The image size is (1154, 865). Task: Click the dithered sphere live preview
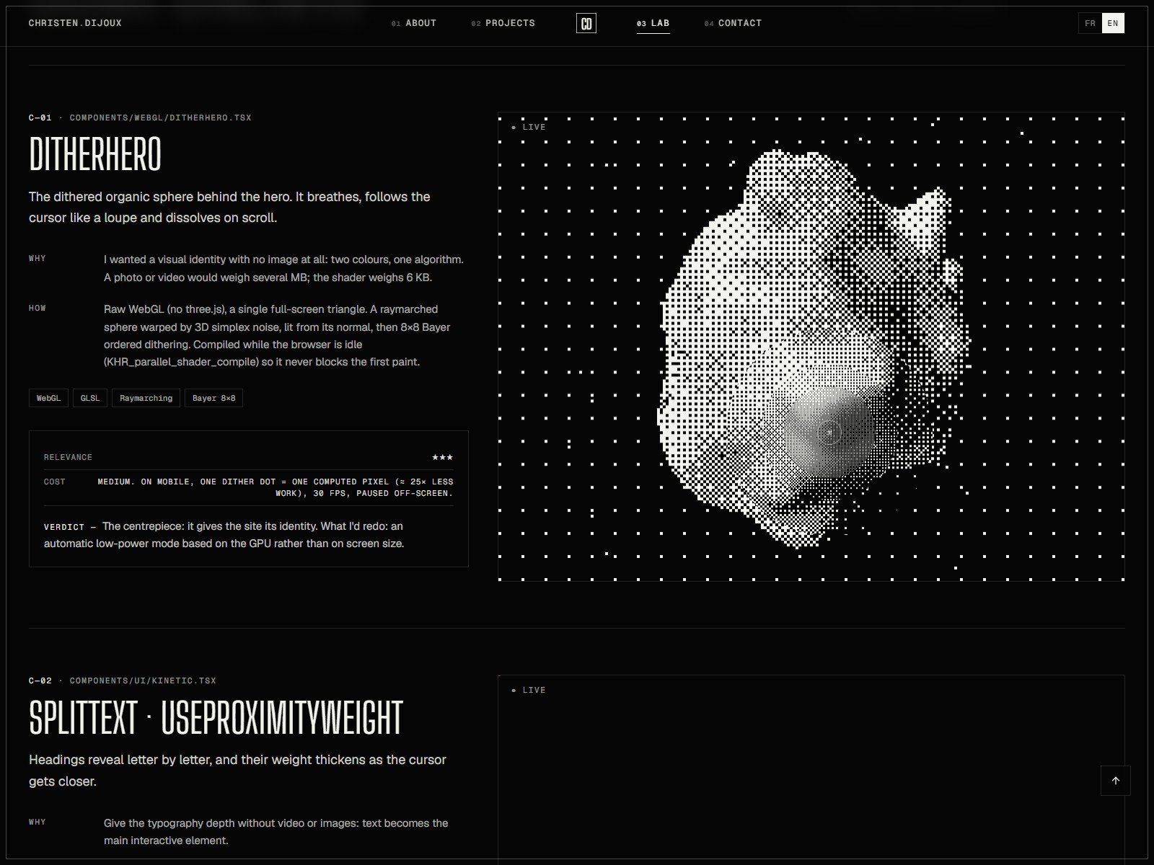point(811,347)
